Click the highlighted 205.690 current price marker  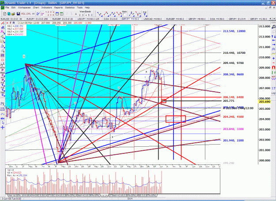tap(265, 102)
